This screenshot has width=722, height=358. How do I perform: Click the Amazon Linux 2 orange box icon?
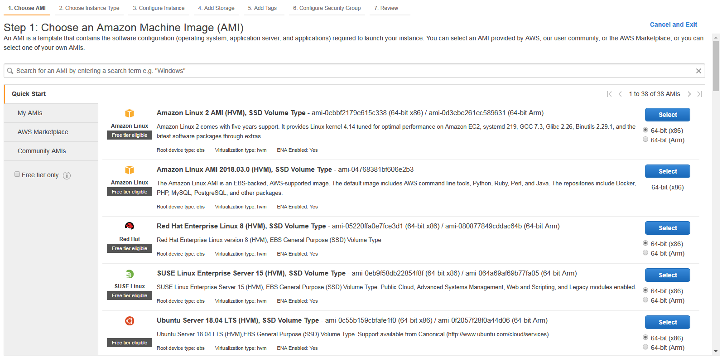click(130, 113)
